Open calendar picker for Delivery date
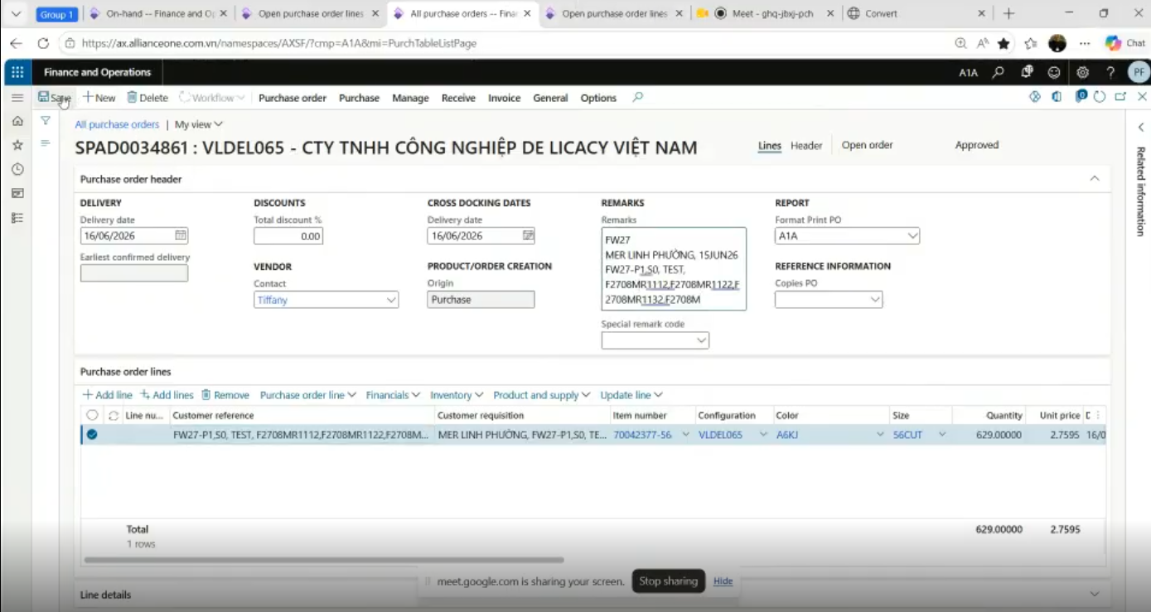This screenshot has height=612, width=1151. tap(181, 236)
